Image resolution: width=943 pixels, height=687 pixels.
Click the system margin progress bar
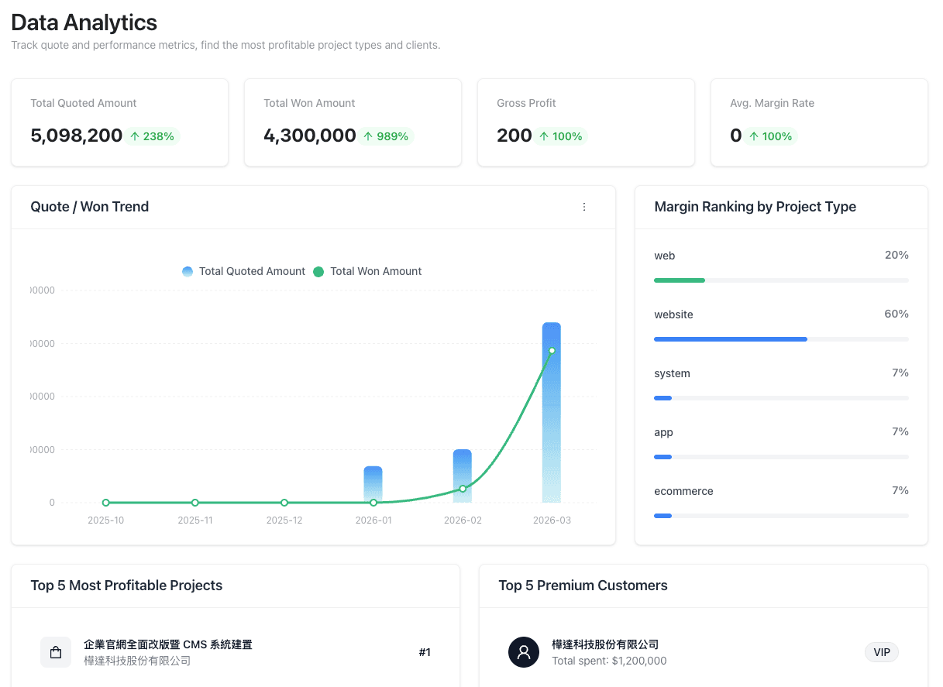pyautogui.click(x=781, y=398)
